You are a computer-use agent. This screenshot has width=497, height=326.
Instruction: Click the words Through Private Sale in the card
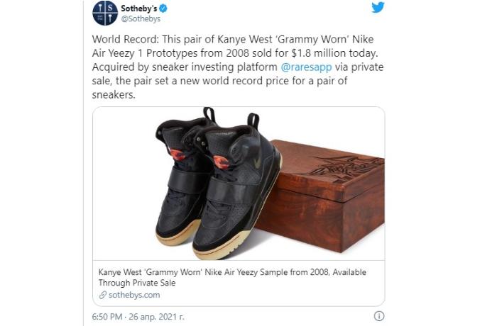tap(137, 283)
